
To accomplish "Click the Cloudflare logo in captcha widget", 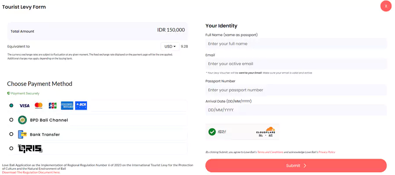I will 266,131.
